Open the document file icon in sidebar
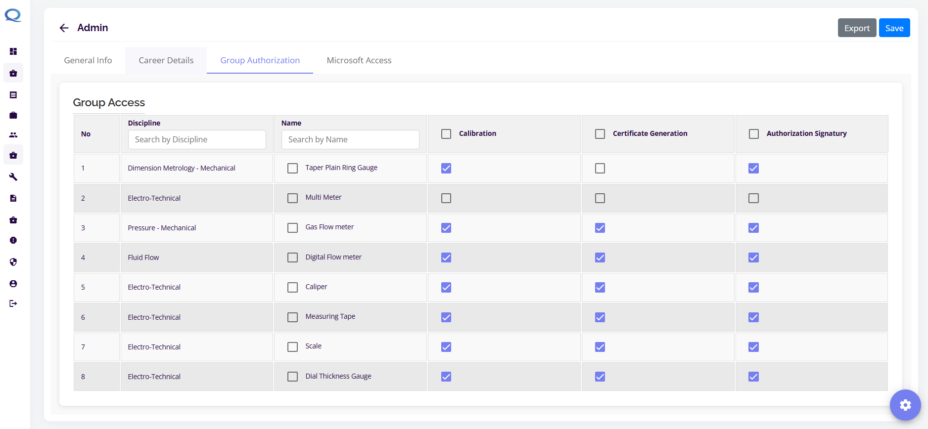Image resolution: width=928 pixels, height=429 pixels. point(13,198)
